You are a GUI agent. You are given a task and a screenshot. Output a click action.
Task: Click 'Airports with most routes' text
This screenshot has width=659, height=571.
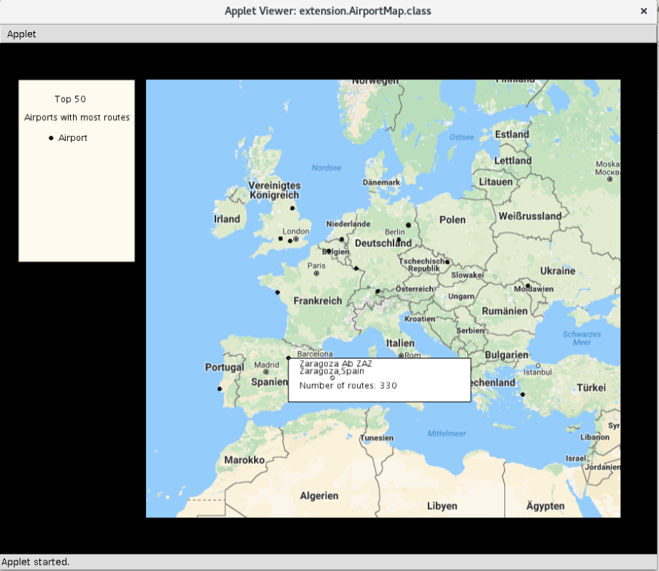point(77,117)
